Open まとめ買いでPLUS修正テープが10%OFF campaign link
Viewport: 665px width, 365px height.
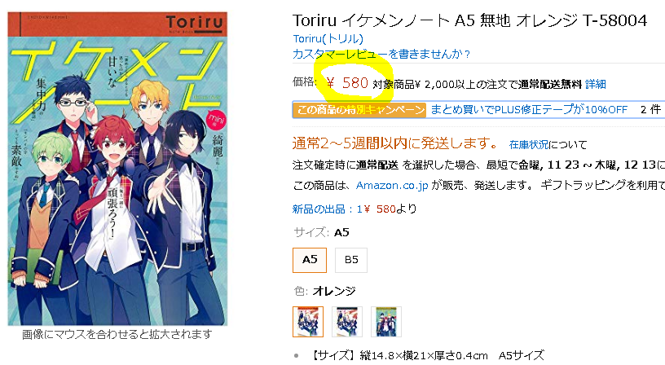pos(529,109)
